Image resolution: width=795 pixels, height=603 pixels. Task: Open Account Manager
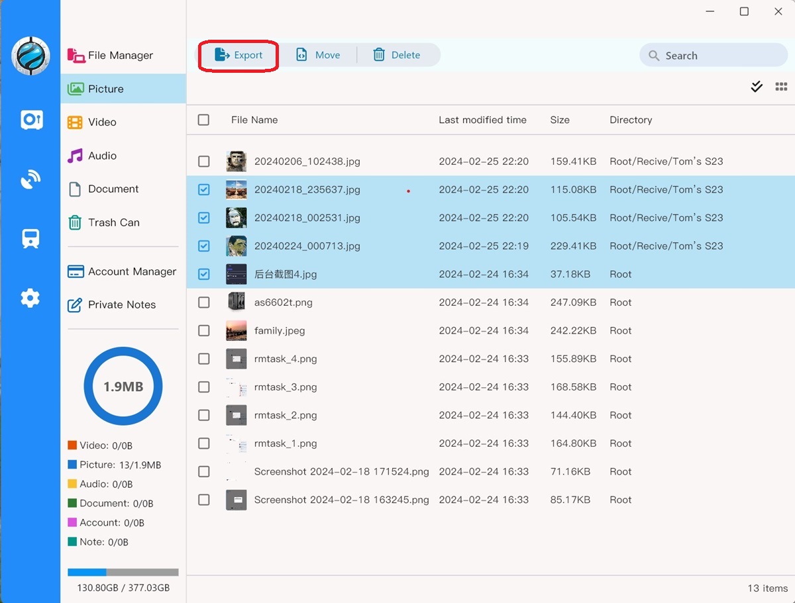123,271
